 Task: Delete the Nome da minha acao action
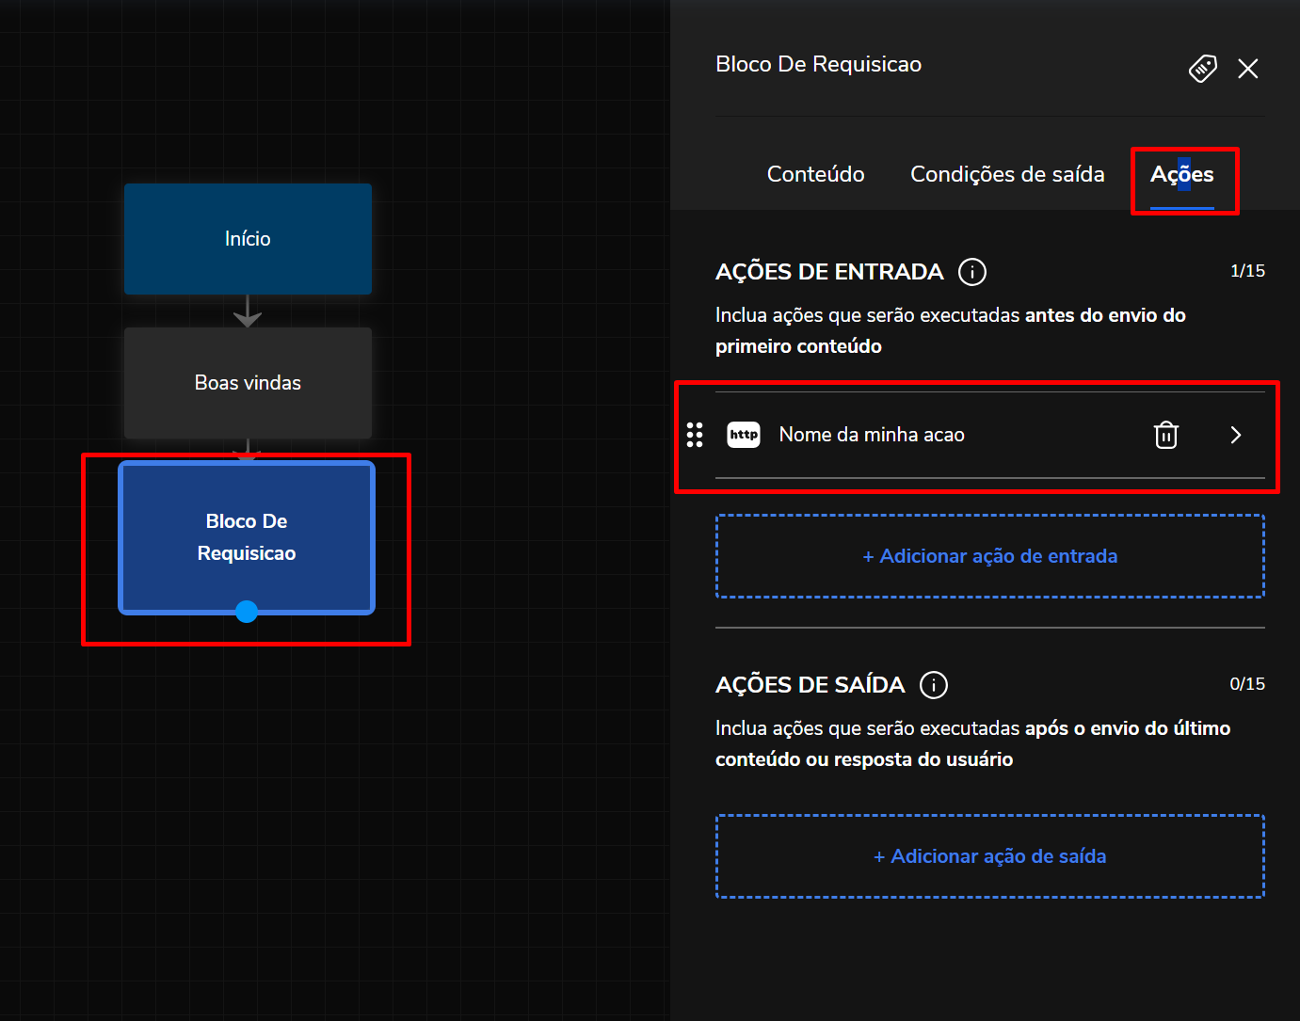1165,435
